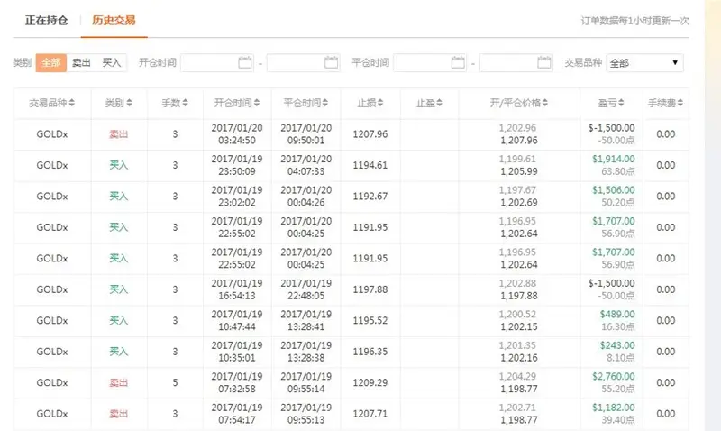The width and height of the screenshot is (721, 431).
Task: Click GOLDx in the 1207.71 stop-loss row
Action: point(52,414)
